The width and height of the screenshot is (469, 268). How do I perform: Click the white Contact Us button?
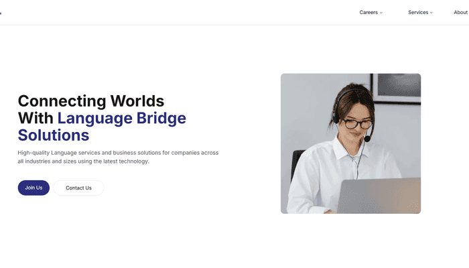[x=78, y=188]
